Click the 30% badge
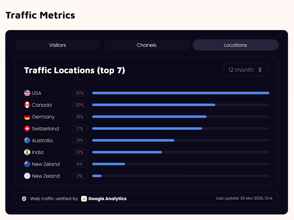The height and width of the screenshot is (220, 294). point(80,93)
